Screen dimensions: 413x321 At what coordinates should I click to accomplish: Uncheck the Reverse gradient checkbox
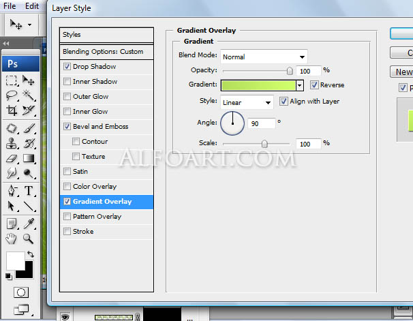pos(314,85)
